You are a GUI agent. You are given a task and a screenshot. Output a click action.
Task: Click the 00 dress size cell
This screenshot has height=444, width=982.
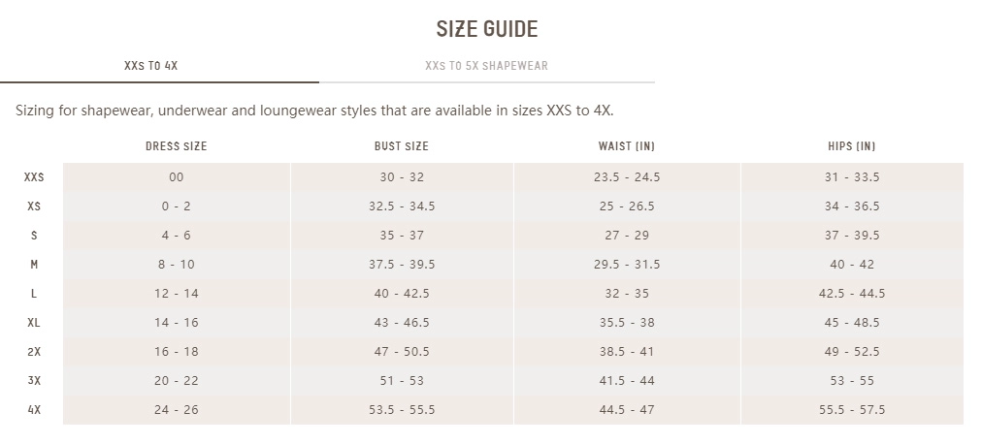(177, 177)
